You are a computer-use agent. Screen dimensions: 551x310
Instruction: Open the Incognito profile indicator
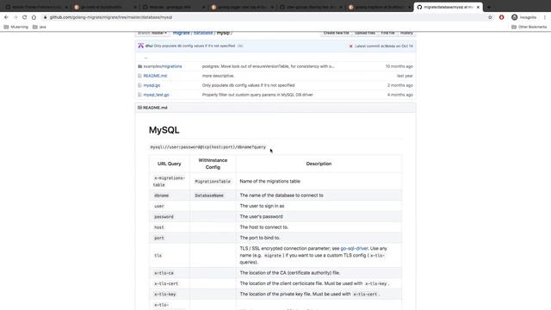(523, 17)
